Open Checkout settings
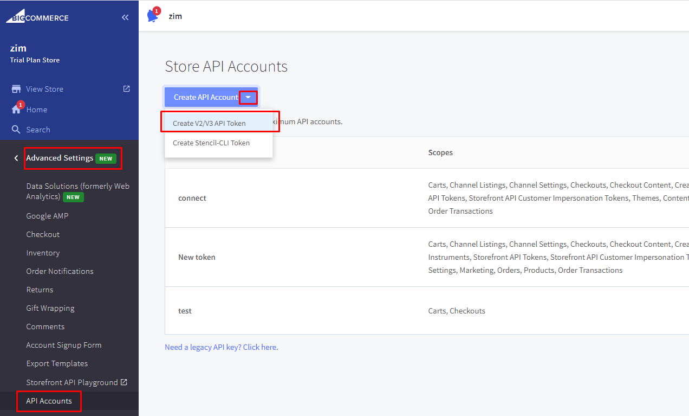This screenshot has height=416, width=689. click(43, 234)
